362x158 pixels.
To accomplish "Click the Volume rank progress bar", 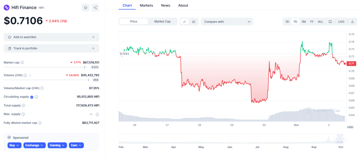I will coord(46,80).
